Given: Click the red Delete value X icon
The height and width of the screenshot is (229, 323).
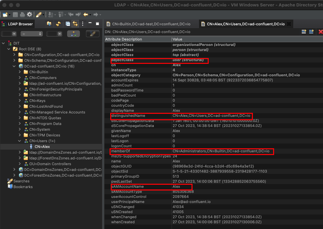Looking at the screenshot, I should point(321,31).
